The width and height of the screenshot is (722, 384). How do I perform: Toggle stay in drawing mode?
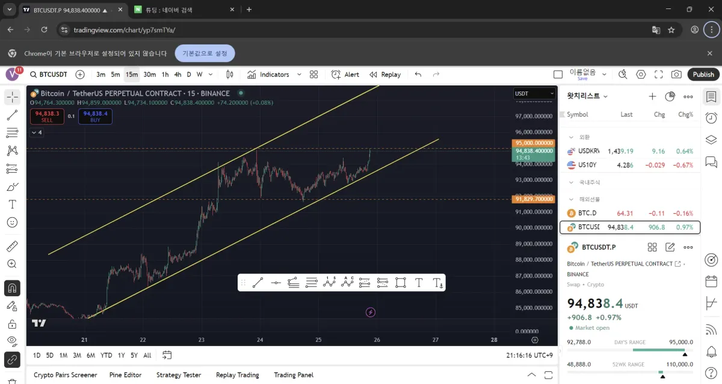coord(12,306)
